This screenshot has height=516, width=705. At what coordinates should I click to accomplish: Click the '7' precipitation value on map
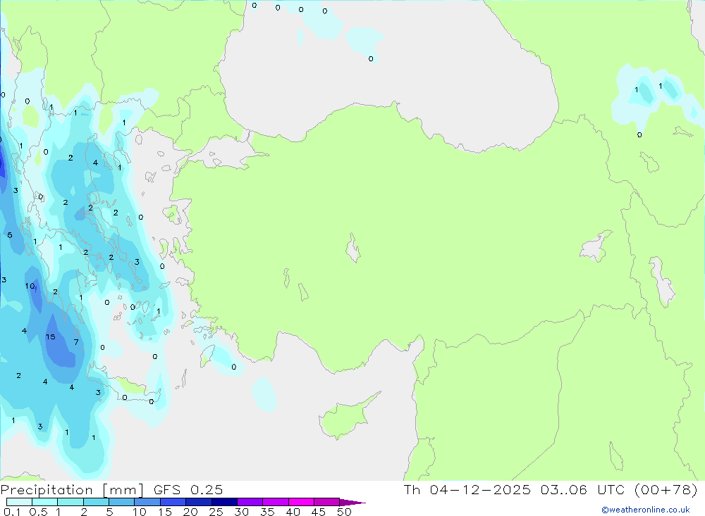pos(76,342)
